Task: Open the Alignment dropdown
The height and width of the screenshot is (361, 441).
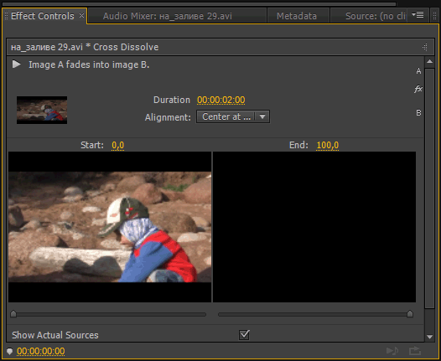Action: (x=233, y=116)
